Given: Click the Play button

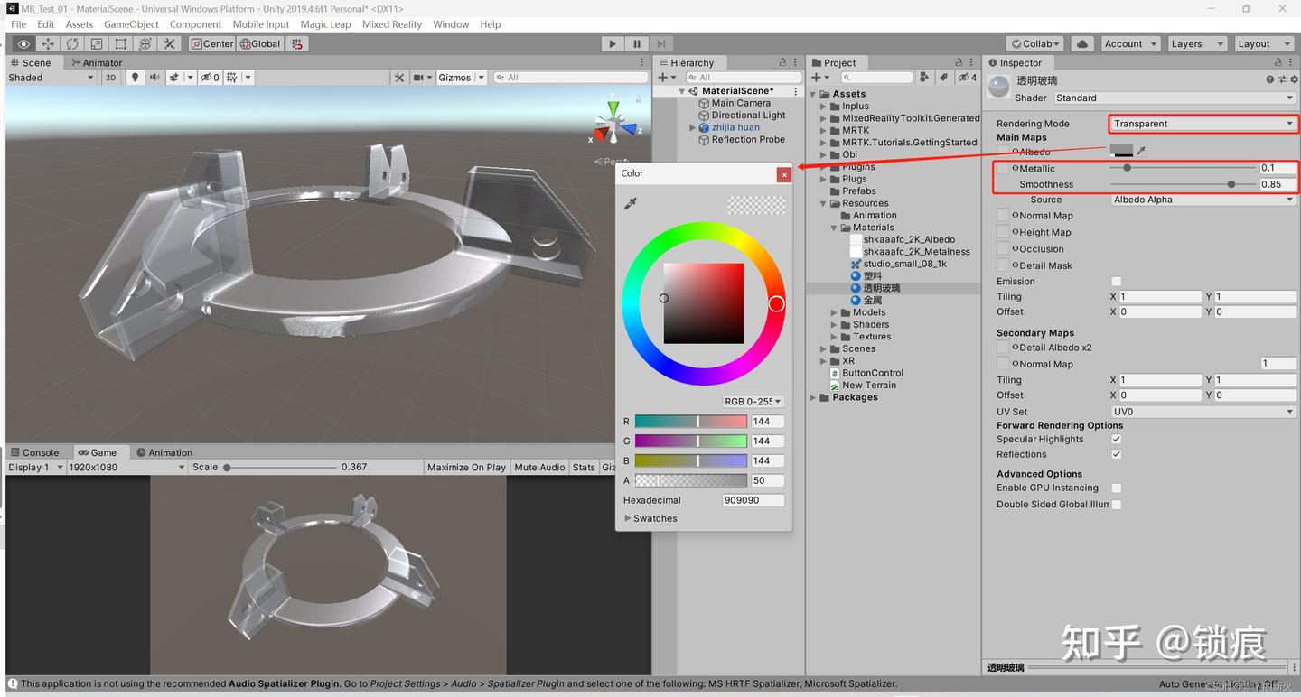Looking at the screenshot, I should 613,43.
